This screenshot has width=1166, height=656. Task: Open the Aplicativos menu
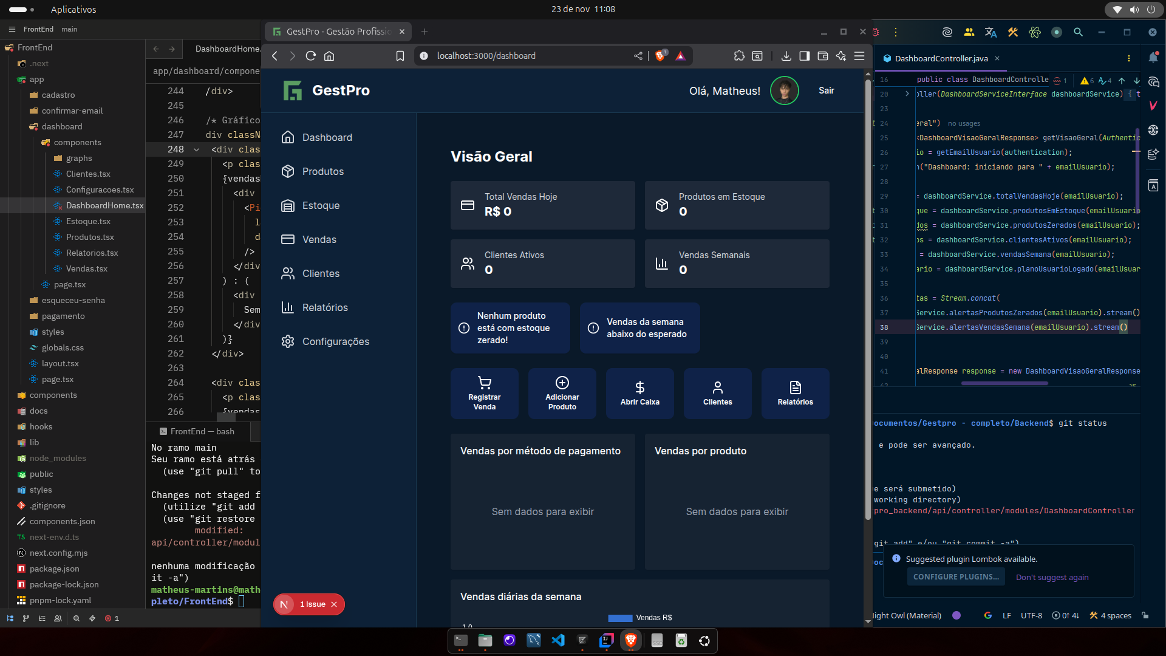[73, 9]
